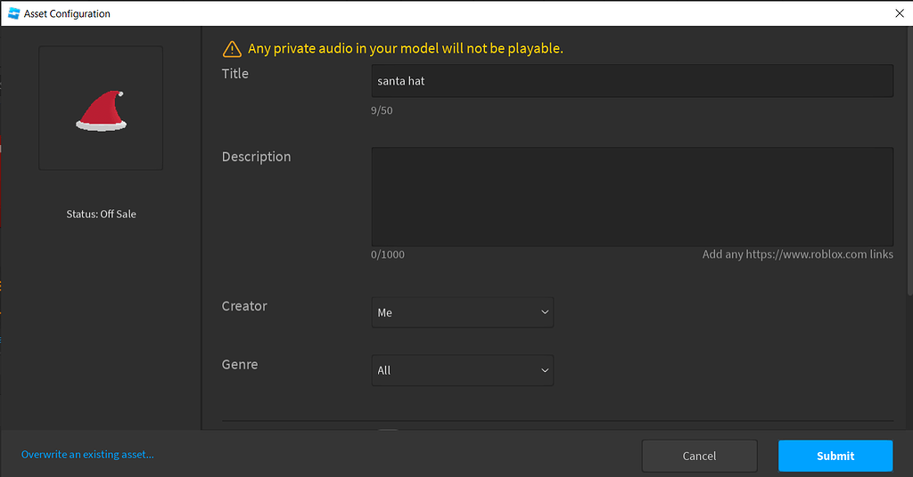Click the santa hat asset thumbnail
913x477 pixels.
pyautogui.click(x=101, y=108)
